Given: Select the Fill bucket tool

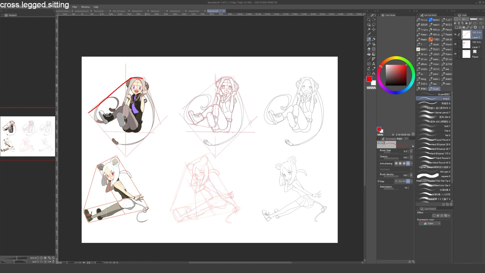Looking at the screenshot, I should (369, 54).
